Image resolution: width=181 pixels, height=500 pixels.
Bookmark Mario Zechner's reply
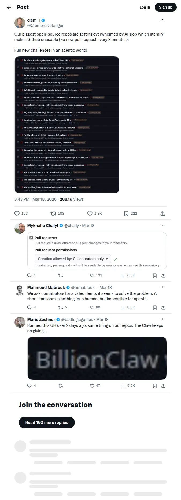[155, 386]
